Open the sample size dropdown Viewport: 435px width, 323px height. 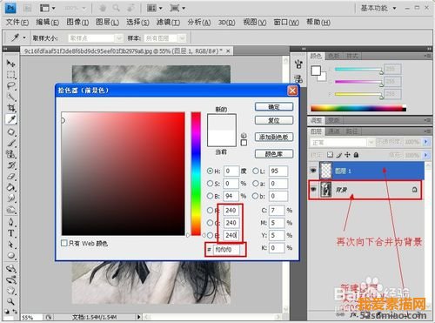[118, 38]
